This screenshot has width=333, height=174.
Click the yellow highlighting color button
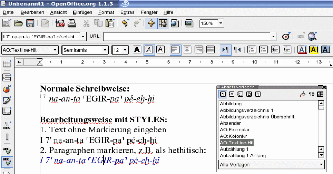click(314, 50)
